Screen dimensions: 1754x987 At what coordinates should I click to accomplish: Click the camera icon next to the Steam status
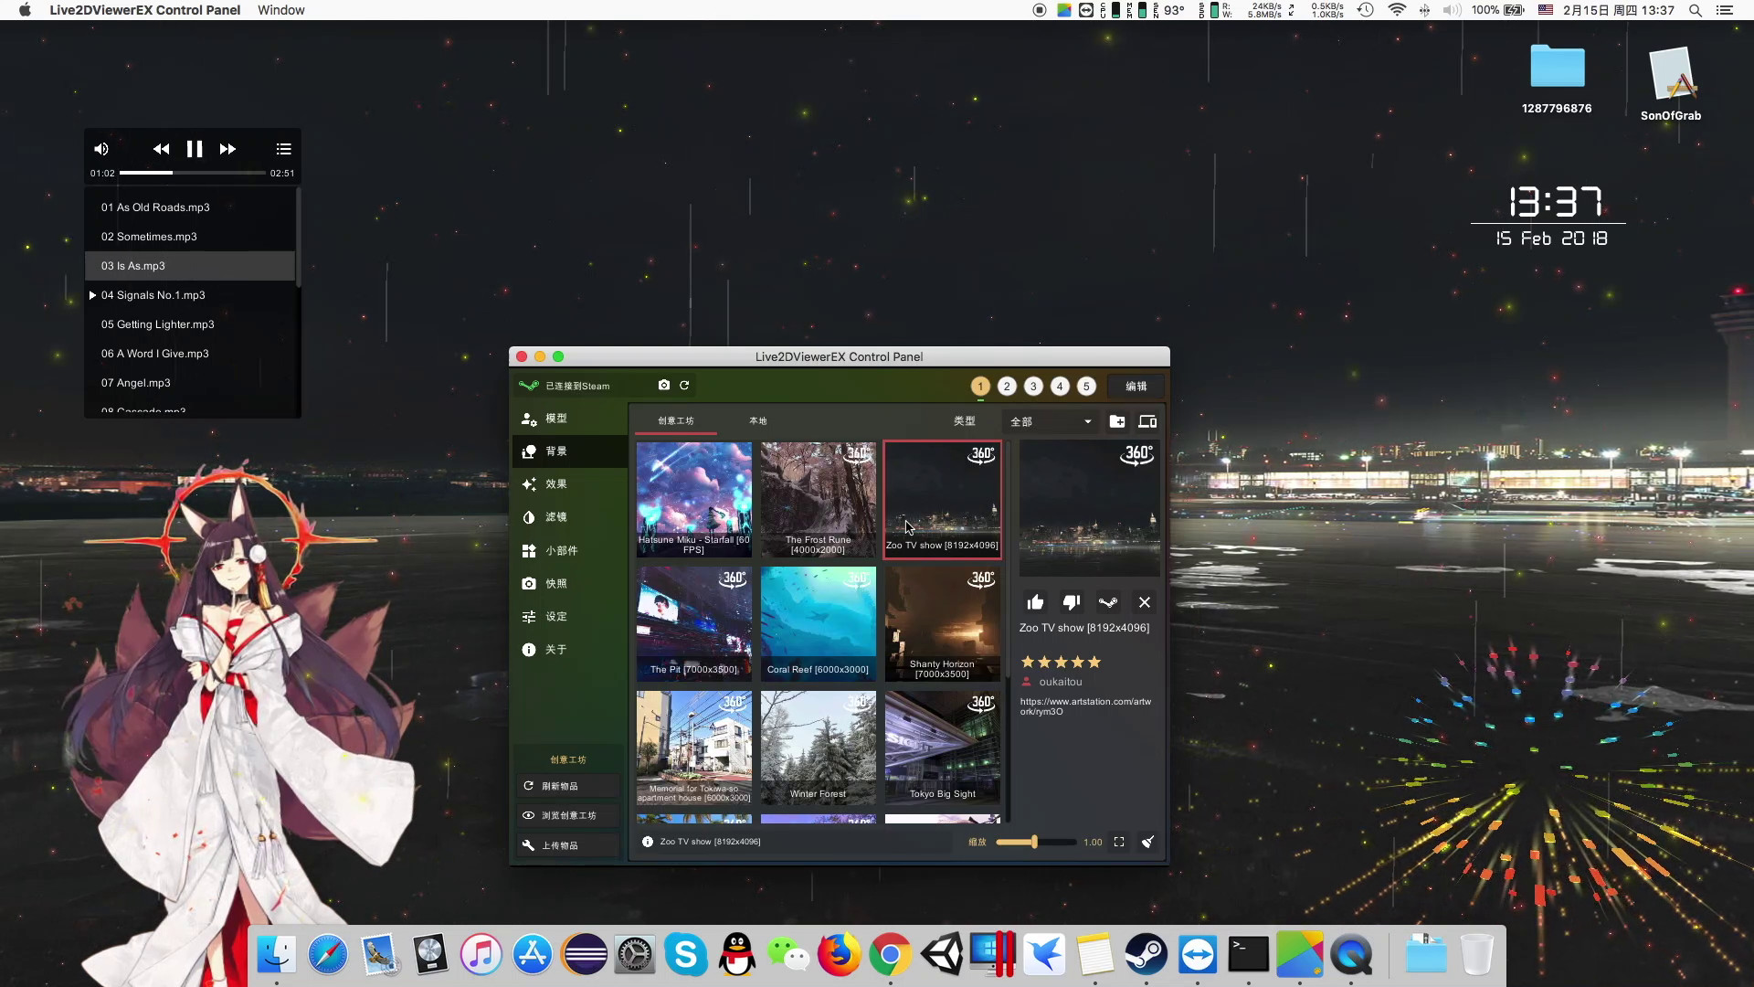[x=664, y=385]
